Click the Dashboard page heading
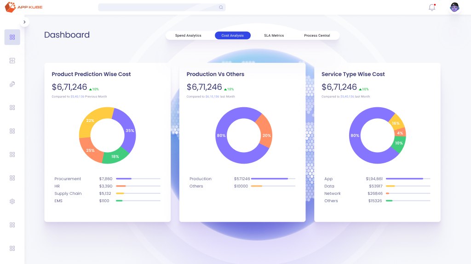Viewport: 471px width, 264px height. pyautogui.click(x=67, y=35)
